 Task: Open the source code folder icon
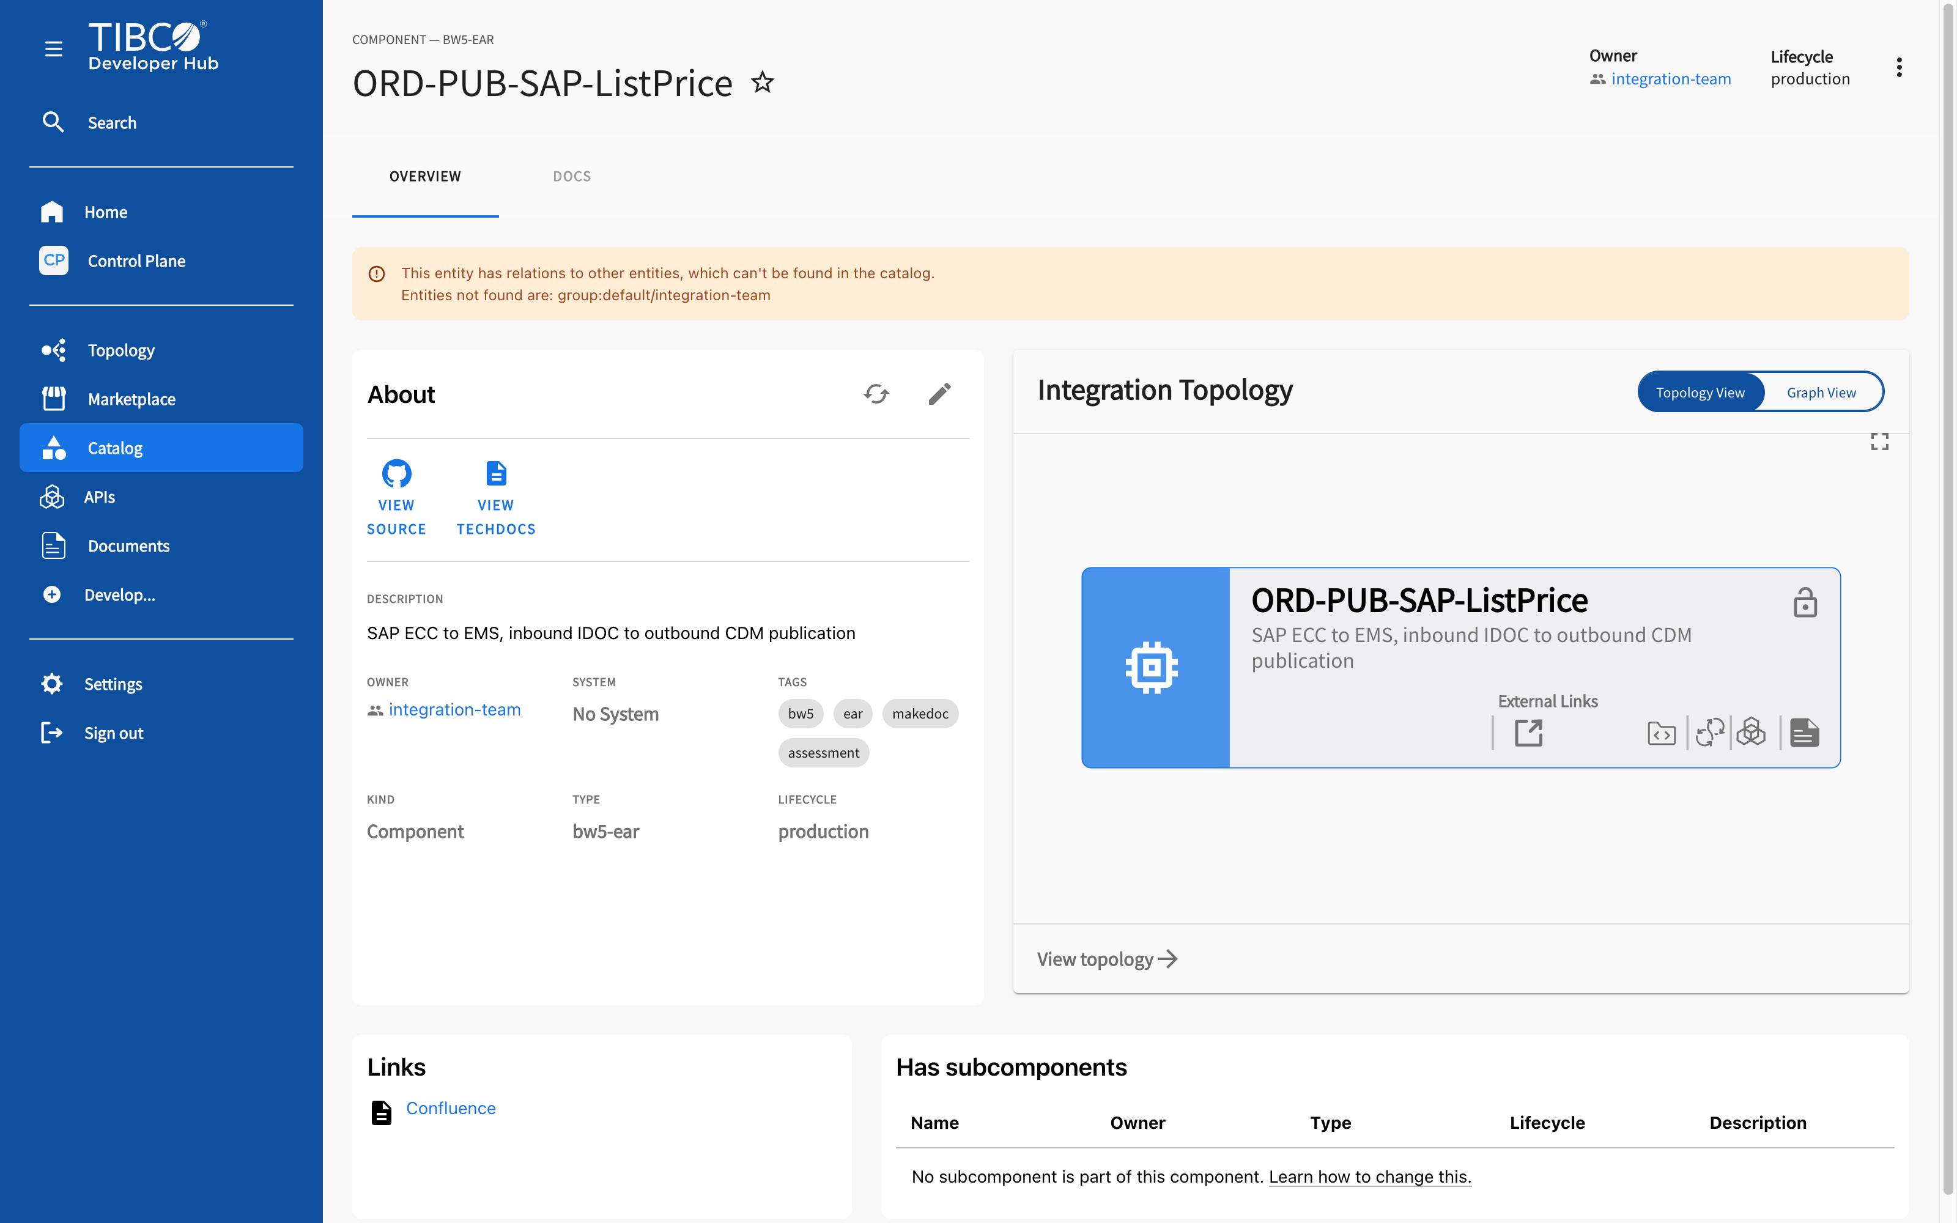[x=1661, y=733]
